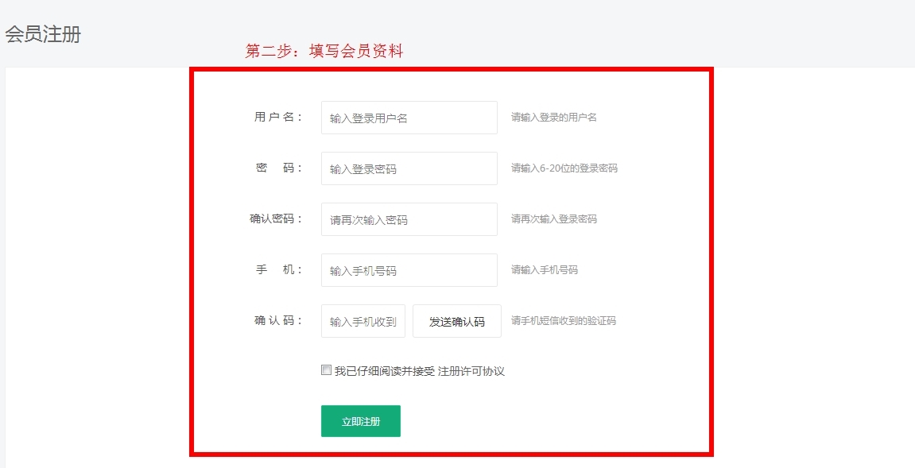Tick the agreement acceptance checkbox
This screenshot has width=915, height=468.
click(x=326, y=370)
